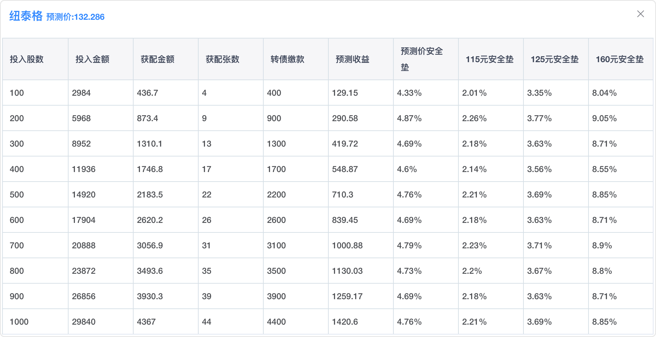
Task: Select the 转债缴款 column header
Action: pyautogui.click(x=287, y=59)
